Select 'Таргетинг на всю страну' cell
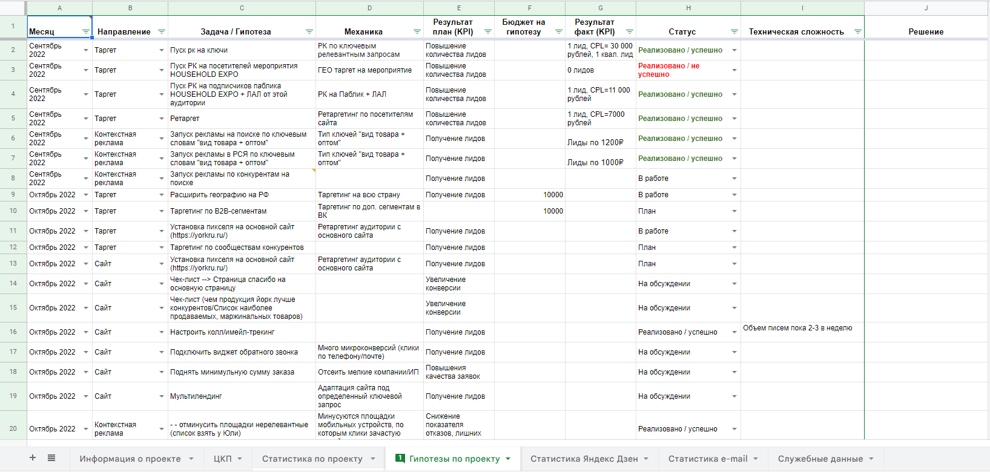990x475 pixels. (369, 195)
